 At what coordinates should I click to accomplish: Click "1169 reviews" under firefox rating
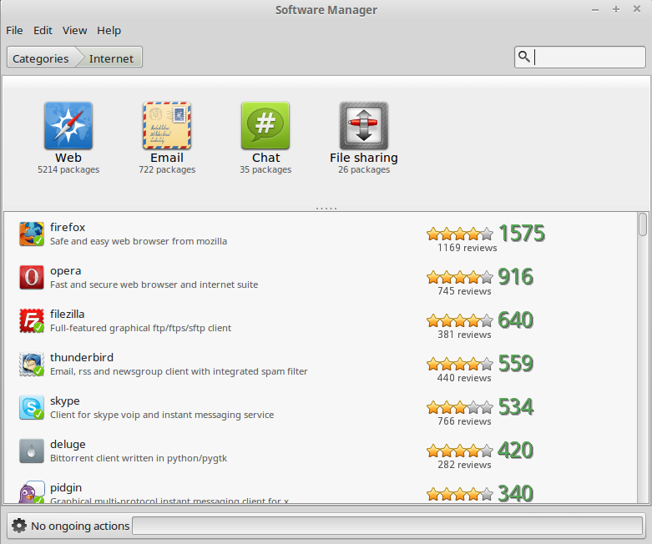[467, 248]
